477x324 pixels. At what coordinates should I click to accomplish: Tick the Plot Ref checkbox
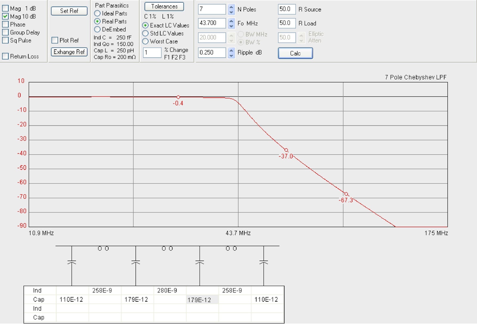click(x=55, y=40)
